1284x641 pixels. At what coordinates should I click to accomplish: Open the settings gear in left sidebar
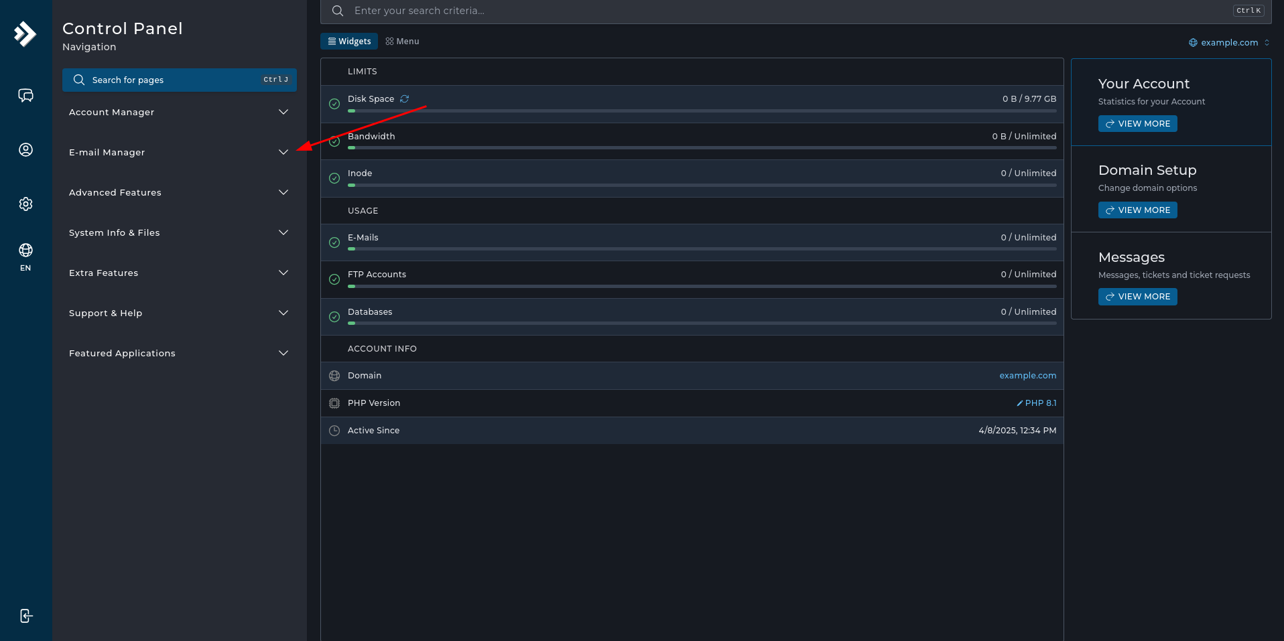(x=25, y=204)
